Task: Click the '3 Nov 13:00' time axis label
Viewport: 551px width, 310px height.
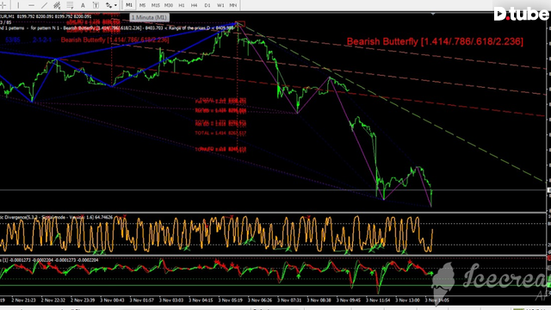Action: [x=407, y=301]
